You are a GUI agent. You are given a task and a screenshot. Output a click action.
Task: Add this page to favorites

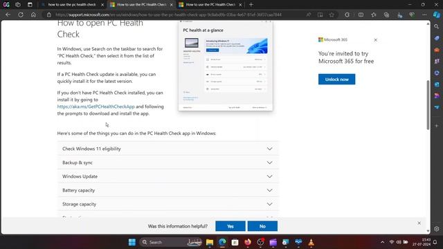click(x=332, y=15)
